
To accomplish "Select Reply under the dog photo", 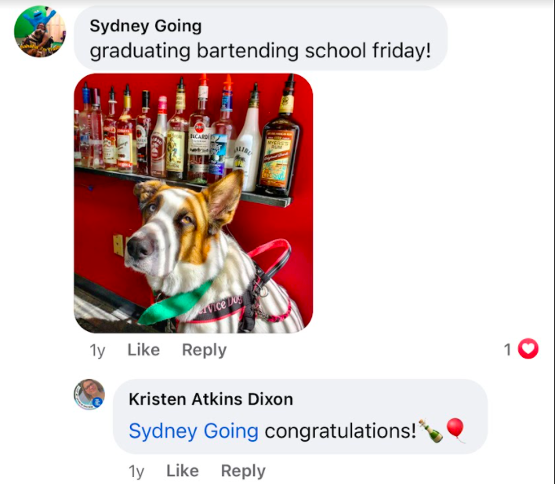I will click(204, 350).
